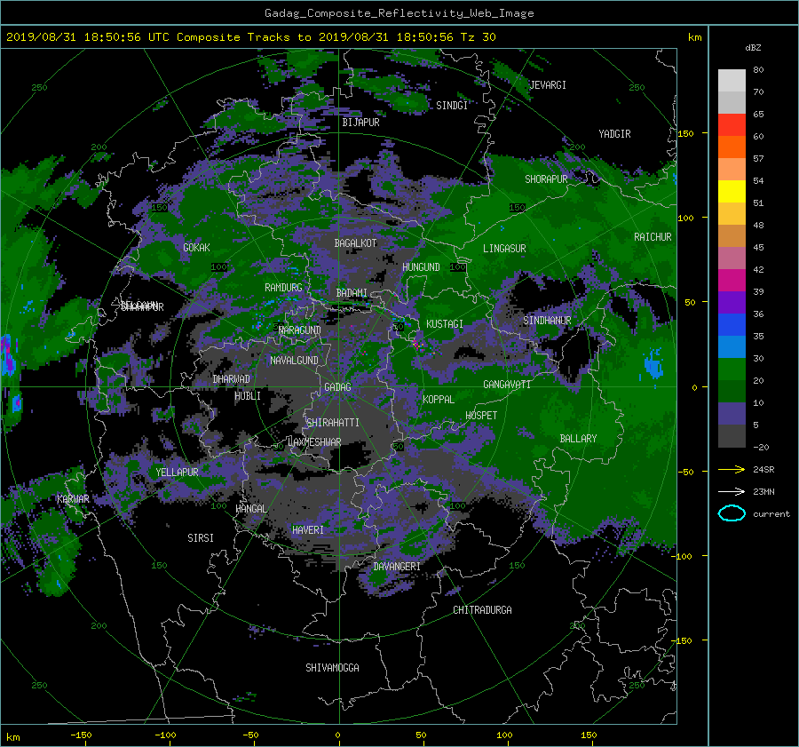Pick the dark gray bottom swatch of dBZ scale
This screenshot has height=747, width=799.
(x=732, y=436)
